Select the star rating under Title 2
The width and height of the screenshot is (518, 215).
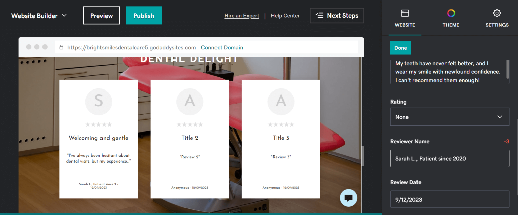190,124
